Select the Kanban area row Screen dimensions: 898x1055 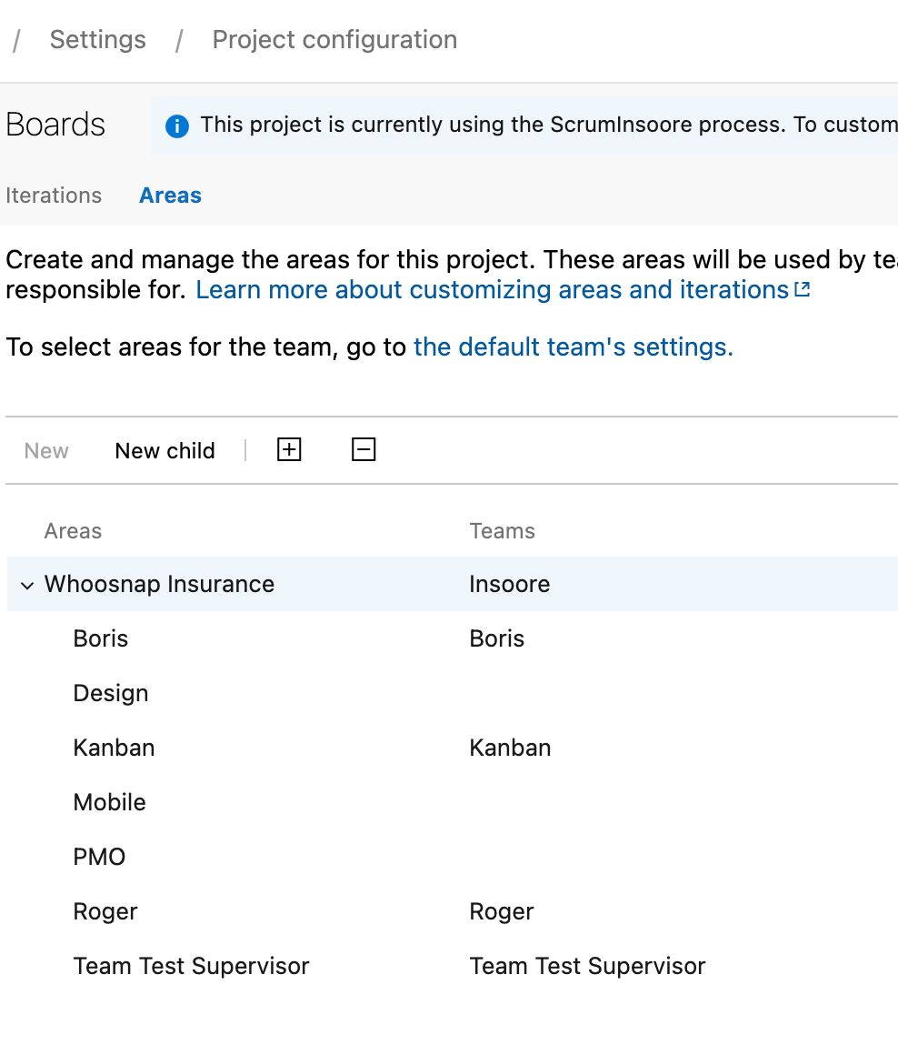coord(114,748)
